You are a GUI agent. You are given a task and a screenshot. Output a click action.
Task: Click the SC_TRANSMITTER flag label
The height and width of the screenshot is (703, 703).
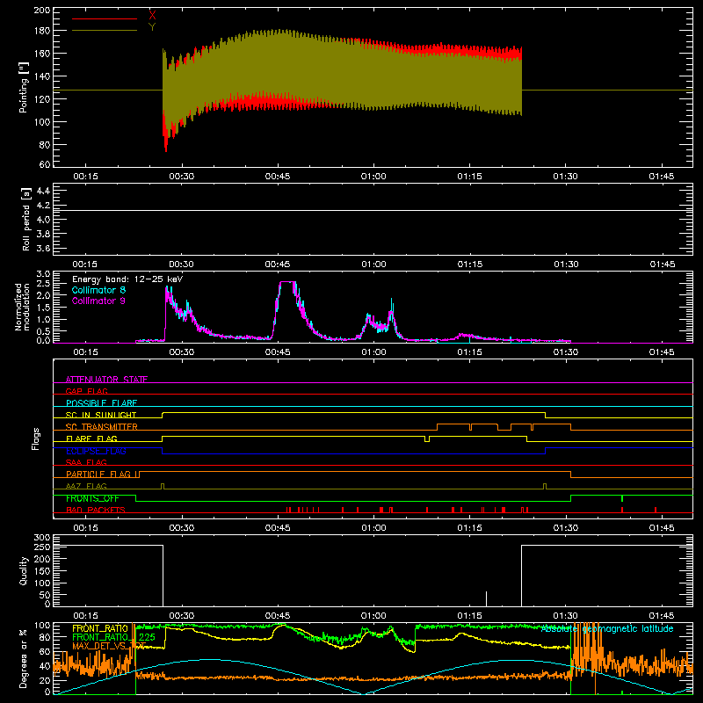(x=102, y=427)
